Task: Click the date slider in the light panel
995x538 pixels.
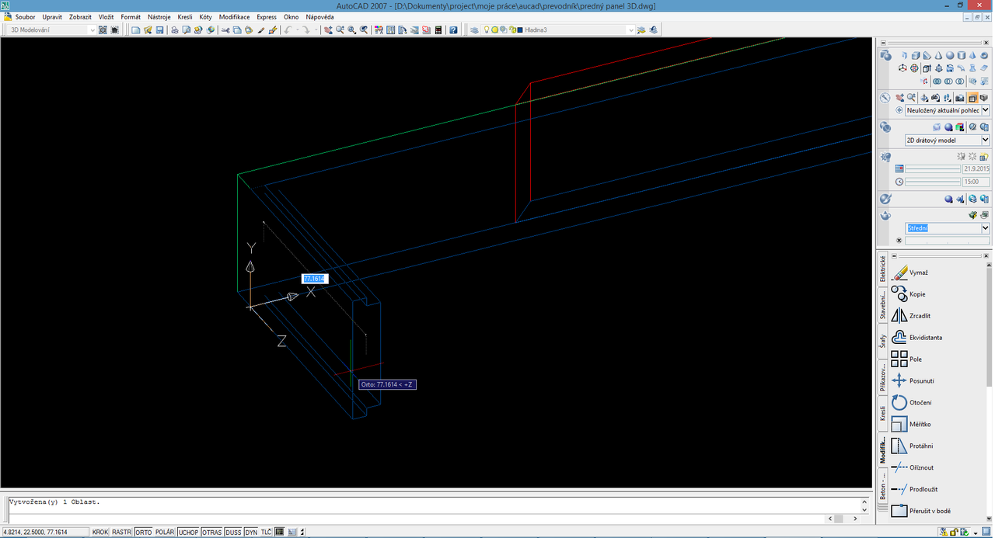Action: (x=933, y=168)
